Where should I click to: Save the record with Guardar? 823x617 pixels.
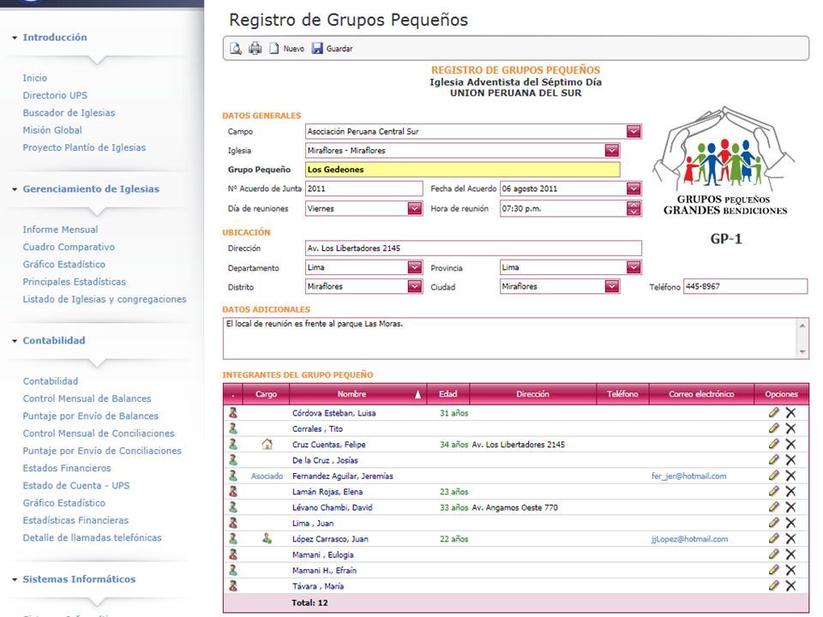coord(333,48)
